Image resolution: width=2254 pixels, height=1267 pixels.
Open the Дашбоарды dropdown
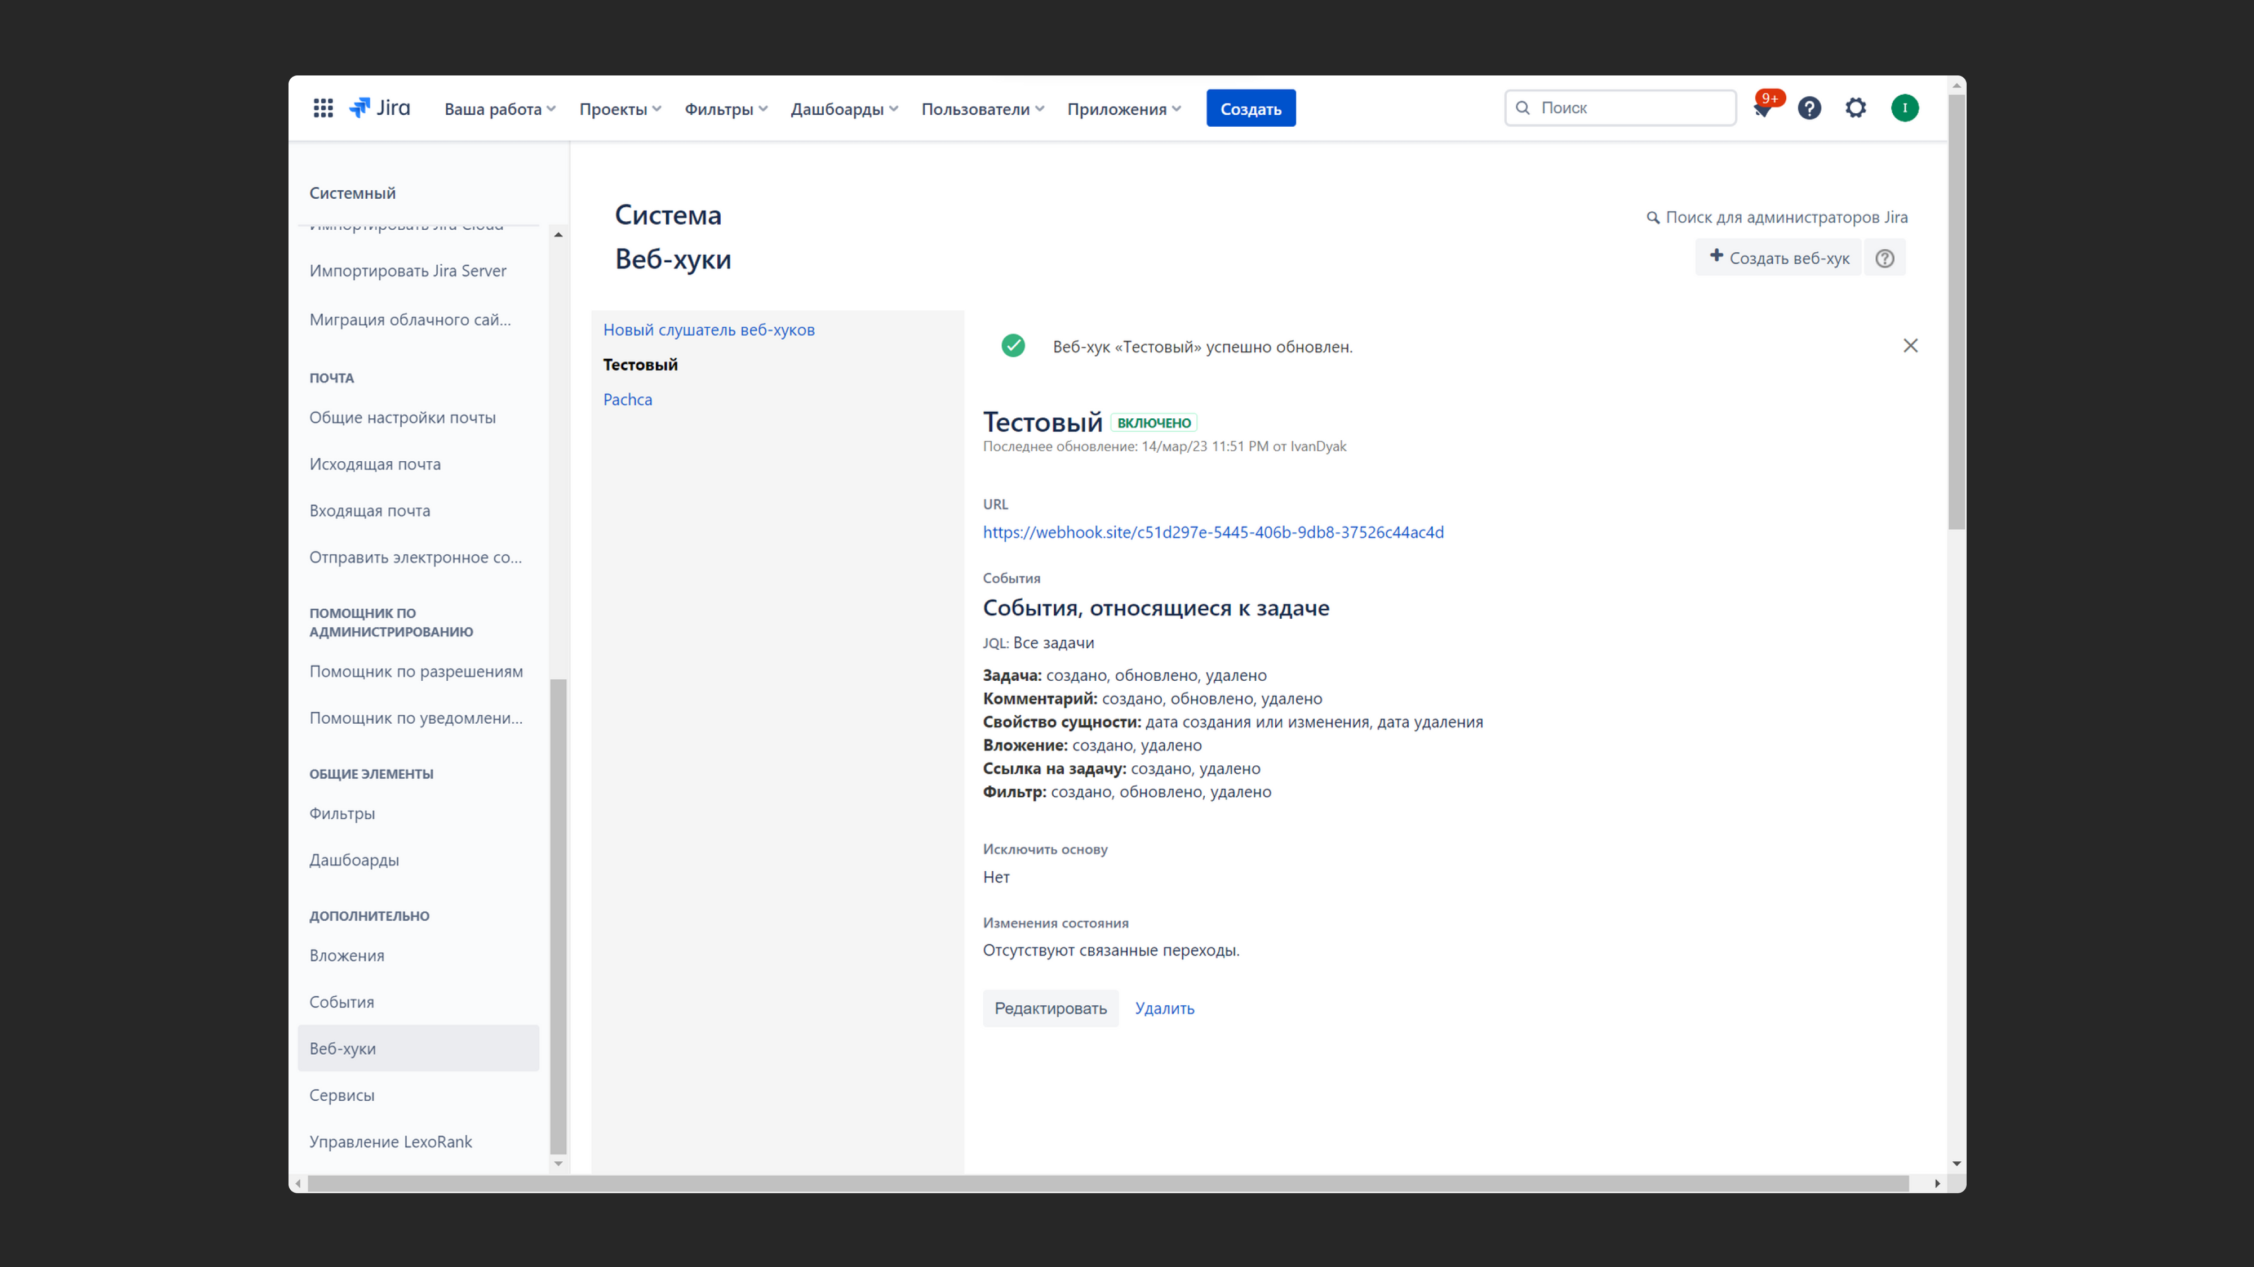844,109
